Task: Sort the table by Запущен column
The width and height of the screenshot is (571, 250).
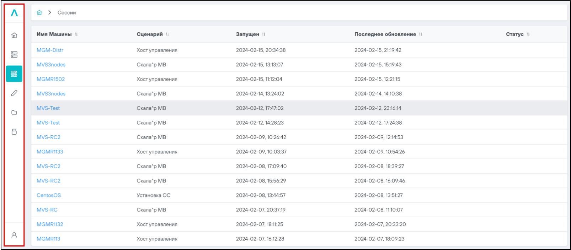Action: [x=263, y=34]
